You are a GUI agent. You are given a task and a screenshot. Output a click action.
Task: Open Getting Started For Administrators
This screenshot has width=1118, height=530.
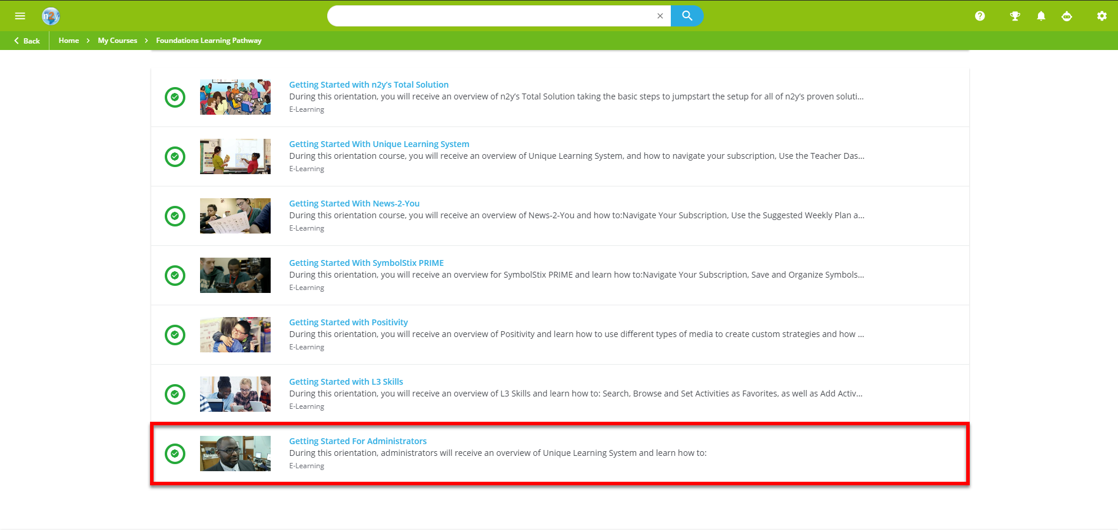[x=358, y=441]
